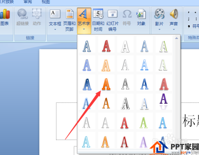Click the 动作 action icon
199x155 pixels.
37,14
